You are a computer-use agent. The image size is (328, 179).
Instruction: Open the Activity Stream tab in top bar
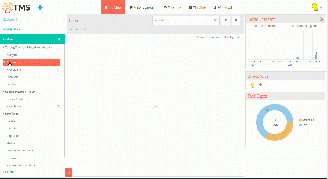pos(142,7)
